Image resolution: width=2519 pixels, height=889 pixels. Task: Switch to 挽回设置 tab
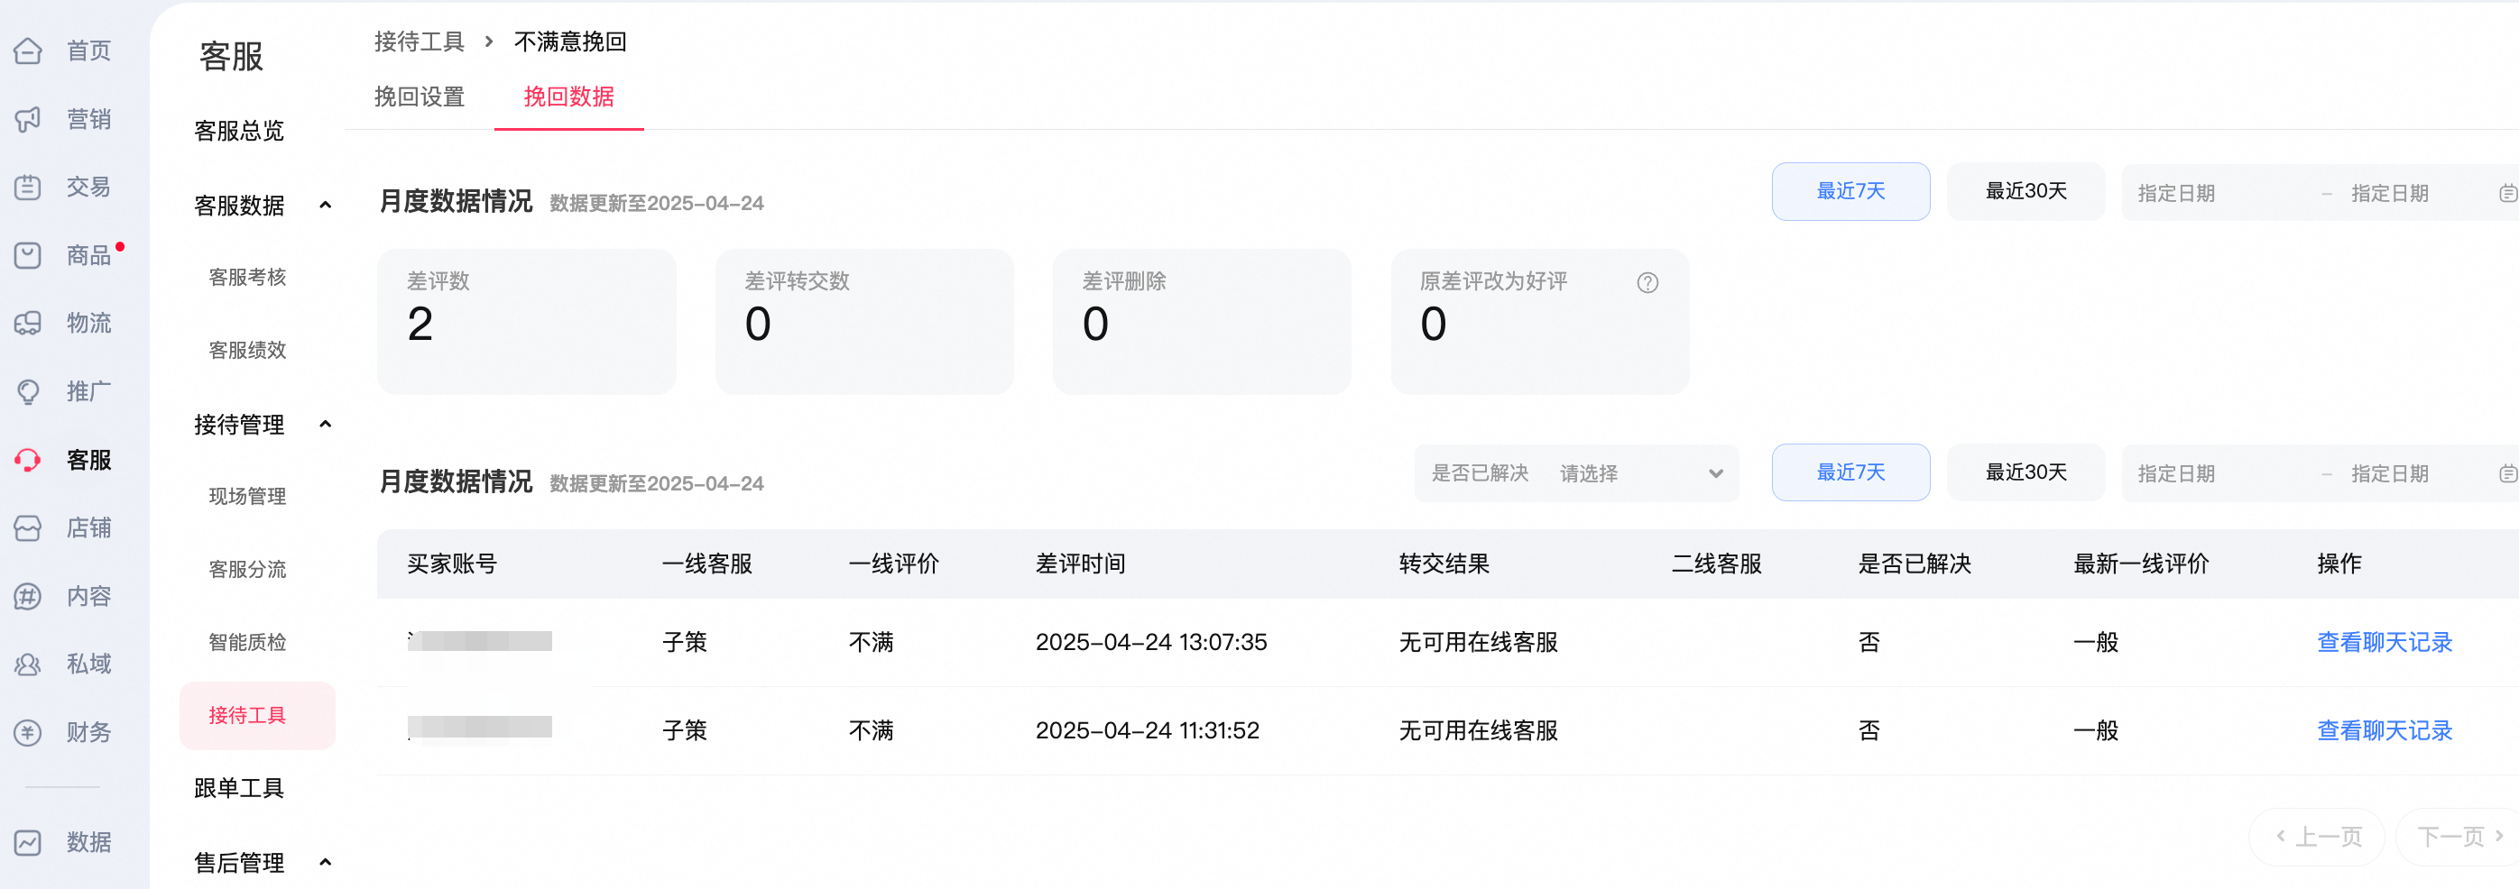(420, 96)
